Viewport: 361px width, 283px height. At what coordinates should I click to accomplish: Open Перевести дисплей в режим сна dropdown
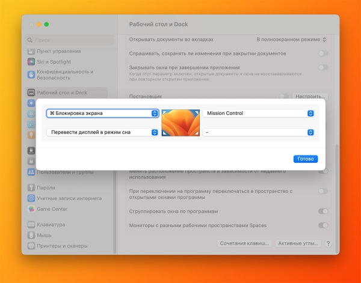(102, 132)
